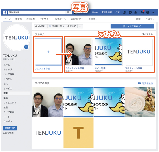Click 友達を検索 in the top bar
The image size is (159, 152).
point(107,12)
